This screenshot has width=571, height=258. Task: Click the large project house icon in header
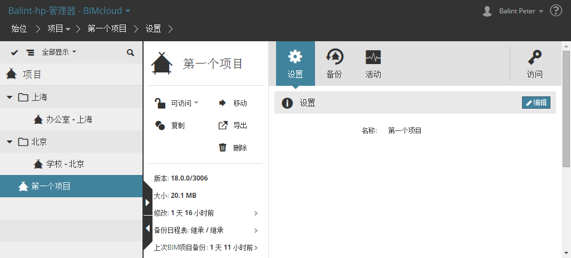tap(162, 64)
